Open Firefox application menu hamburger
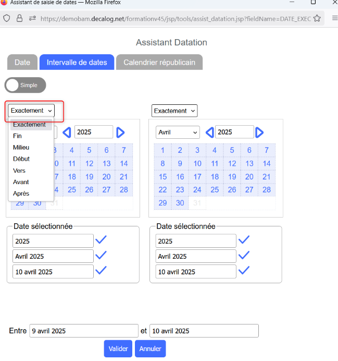The image size is (338, 361). click(334, 18)
